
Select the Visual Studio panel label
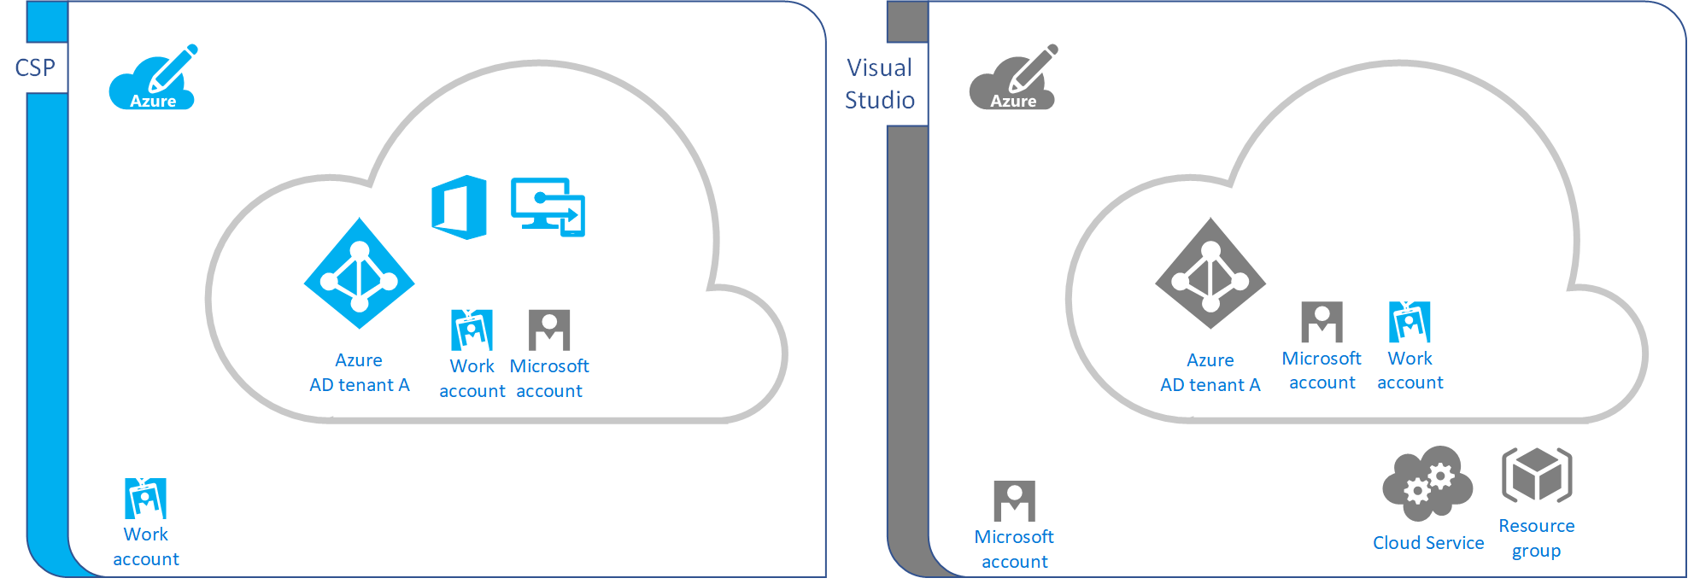pyautogui.click(x=879, y=84)
